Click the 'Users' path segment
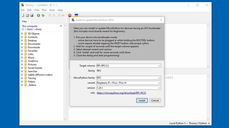Screen dimensions: 229x128 pyautogui.click(x=30, y=29)
